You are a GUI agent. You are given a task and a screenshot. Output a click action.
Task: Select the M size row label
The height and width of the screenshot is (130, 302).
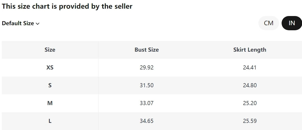50,103
